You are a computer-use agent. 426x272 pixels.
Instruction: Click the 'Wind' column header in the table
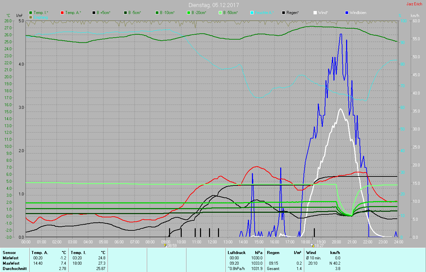point(311,253)
